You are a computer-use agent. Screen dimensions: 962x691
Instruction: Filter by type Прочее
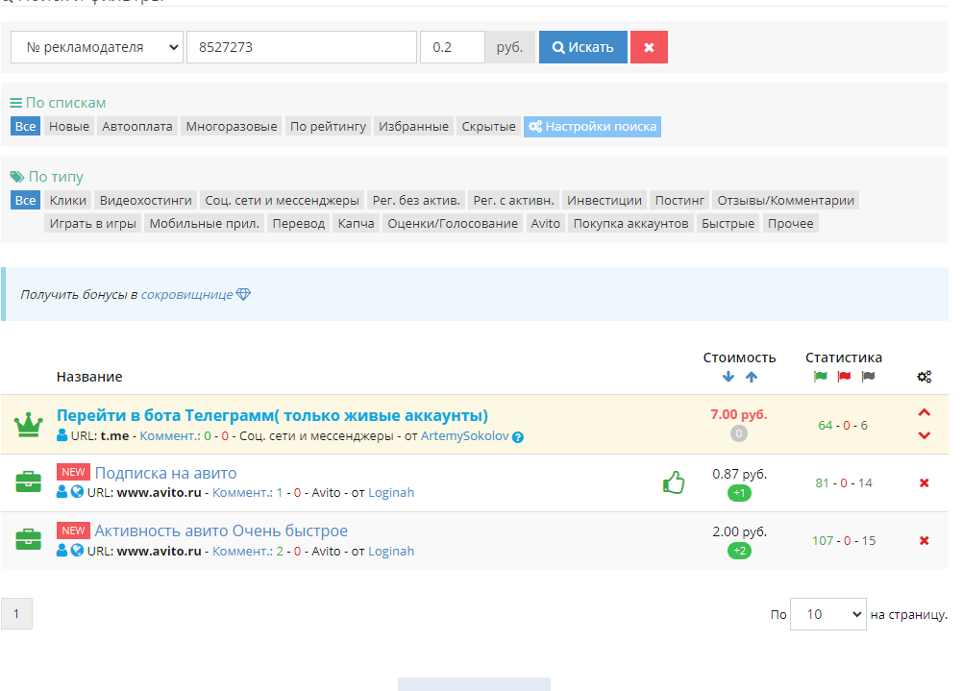click(x=790, y=223)
